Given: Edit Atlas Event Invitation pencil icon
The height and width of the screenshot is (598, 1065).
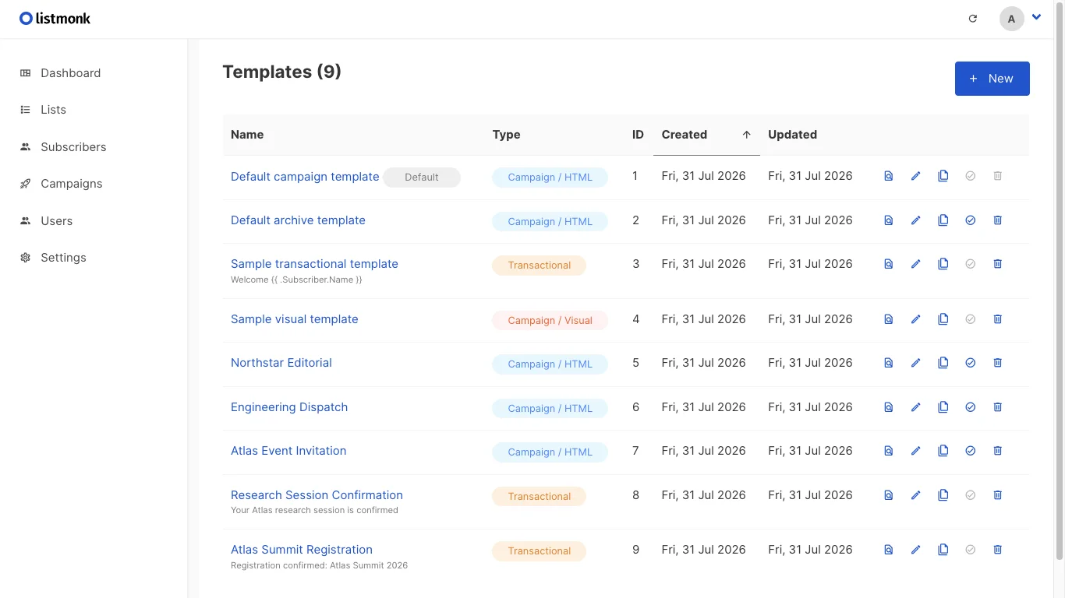Looking at the screenshot, I should point(916,451).
